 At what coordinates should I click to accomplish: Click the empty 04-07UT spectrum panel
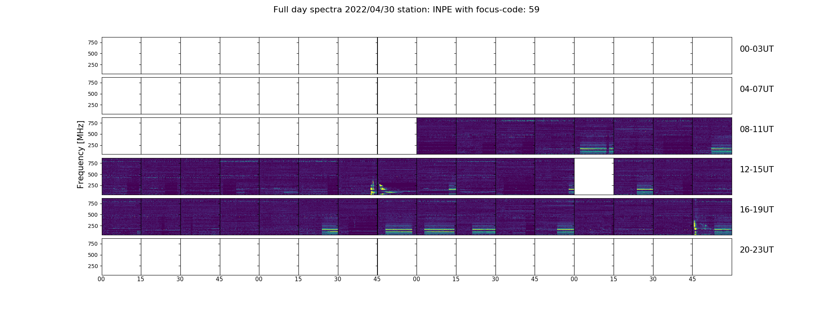(417, 96)
